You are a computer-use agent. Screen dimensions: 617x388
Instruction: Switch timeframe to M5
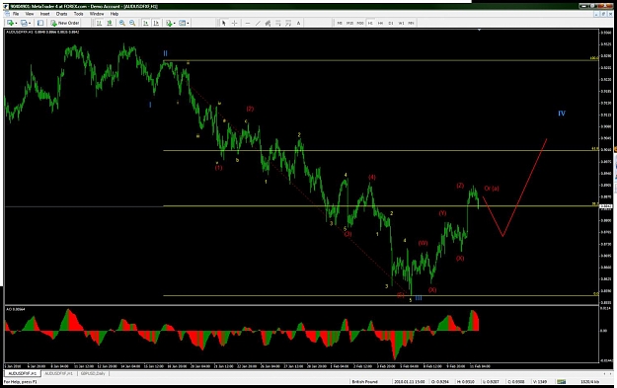[x=340, y=24]
